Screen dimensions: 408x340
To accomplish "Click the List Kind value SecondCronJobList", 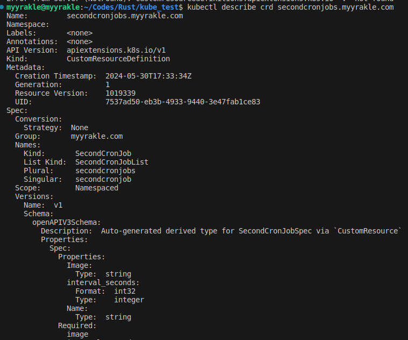I will (x=112, y=162).
